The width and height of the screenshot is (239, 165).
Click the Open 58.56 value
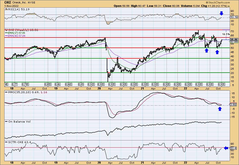click(121, 6)
